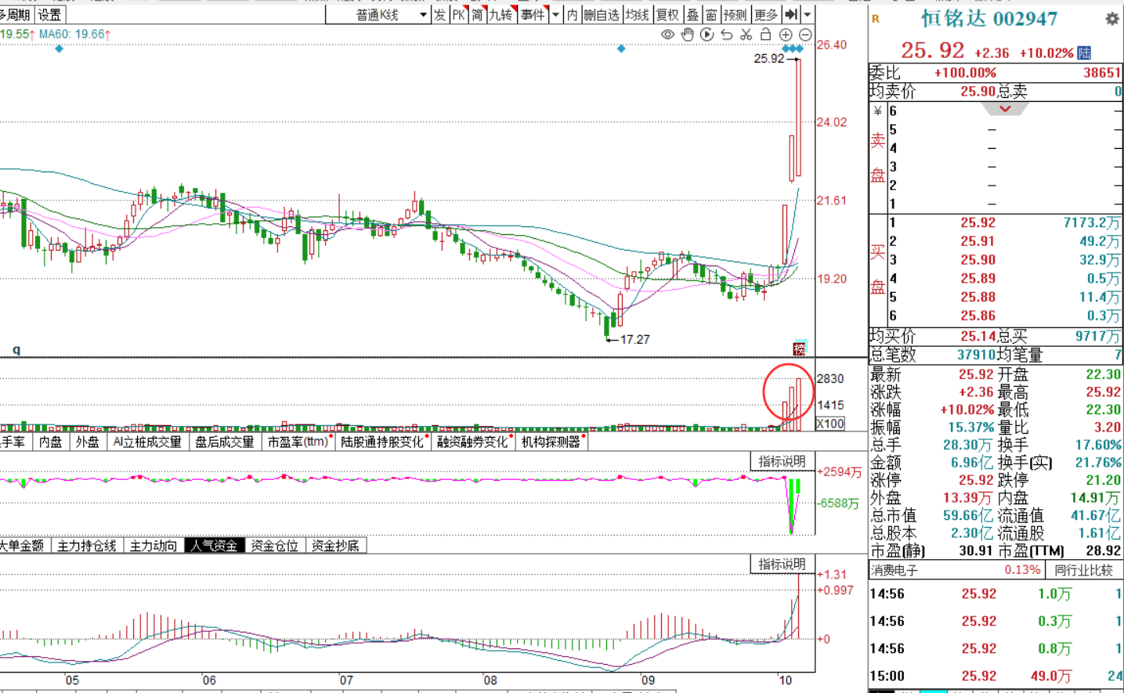Select the 盘后成交量 tab
The height and width of the screenshot is (693, 1124).
(x=224, y=442)
